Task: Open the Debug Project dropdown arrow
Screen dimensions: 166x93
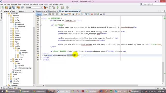Action: [65, 7]
